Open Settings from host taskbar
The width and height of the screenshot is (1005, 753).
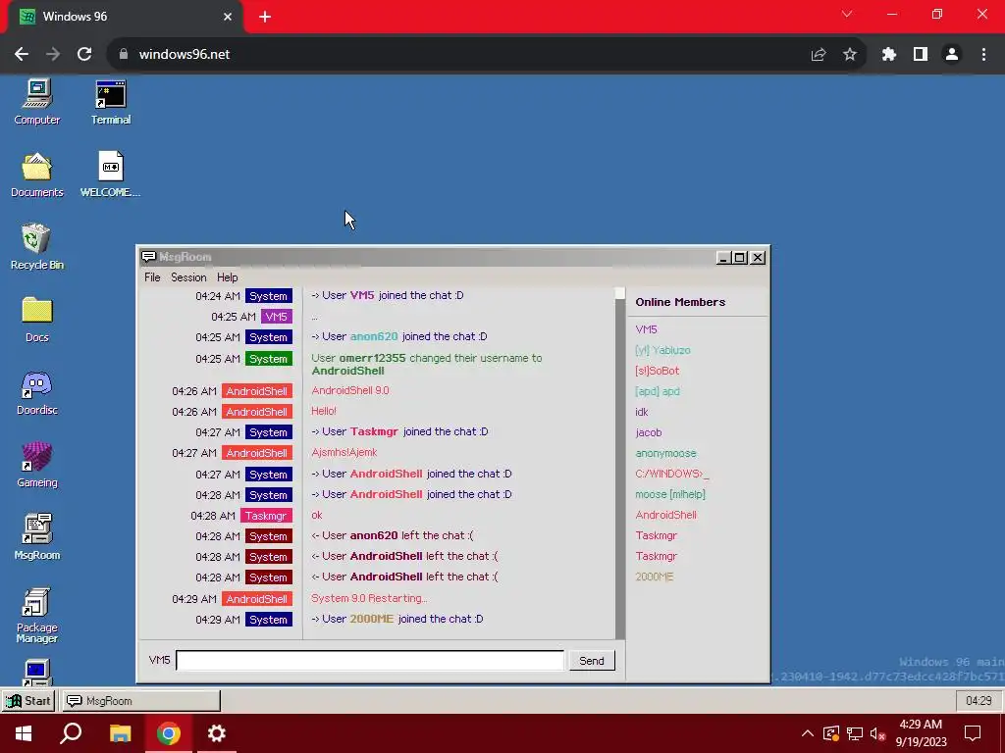[x=217, y=733]
